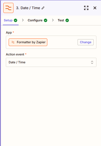Image resolution: width=101 pixels, height=146 pixels.
Task: Click the Date / Time action event field
Action: (51, 62)
